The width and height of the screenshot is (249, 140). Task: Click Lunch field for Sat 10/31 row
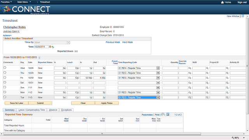73,83
